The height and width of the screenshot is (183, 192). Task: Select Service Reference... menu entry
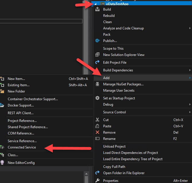pyautogui.click(x=22, y=141)
